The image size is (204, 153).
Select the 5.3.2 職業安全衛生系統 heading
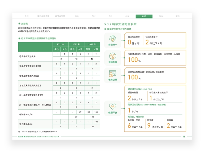click(x=120, y=24)
